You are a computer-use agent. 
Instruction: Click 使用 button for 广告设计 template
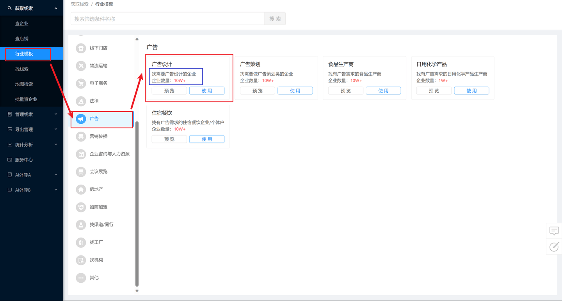pyautogui.click(x=207, y=91)
